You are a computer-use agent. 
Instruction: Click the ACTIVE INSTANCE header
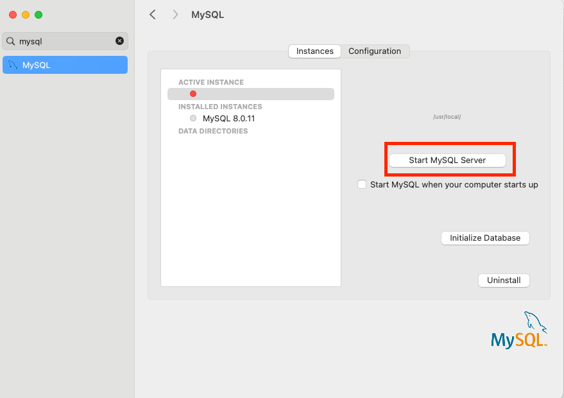[211, 82]
